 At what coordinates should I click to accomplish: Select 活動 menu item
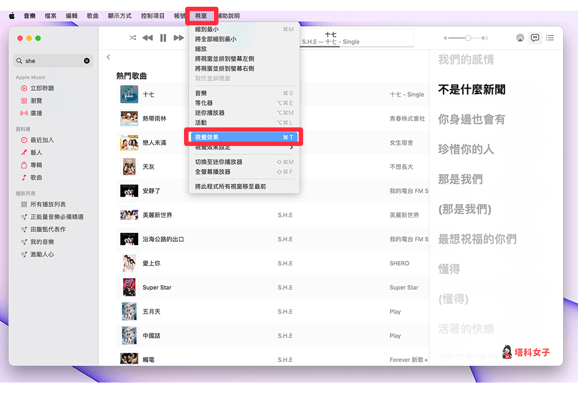tap(244, 123)
